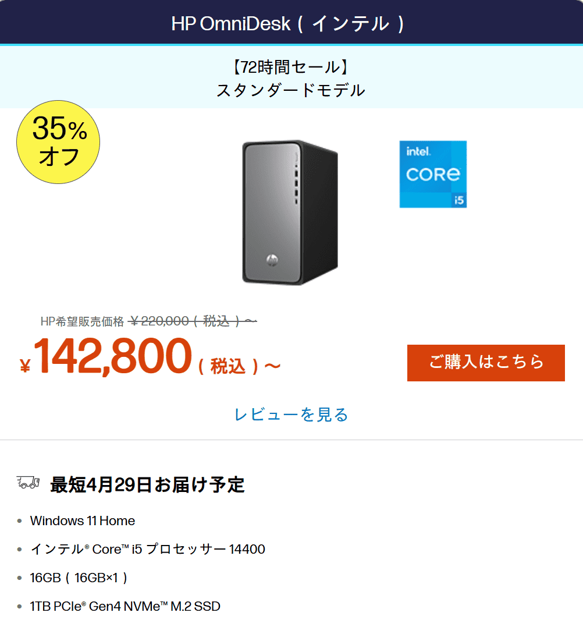This screenshot has width=583, height=623.
Task: Click the HP OmniDesk ( インテル ) title bar
Action: pos(291,22)
